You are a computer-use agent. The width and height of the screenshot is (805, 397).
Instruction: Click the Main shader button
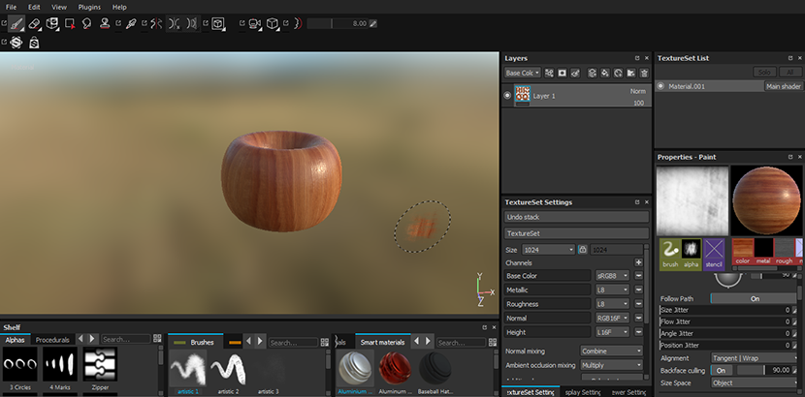tap(784, 86)
